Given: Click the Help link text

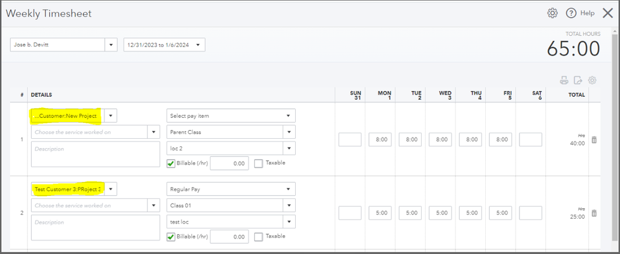Looking at the screenshot, I should pos(587,13).
